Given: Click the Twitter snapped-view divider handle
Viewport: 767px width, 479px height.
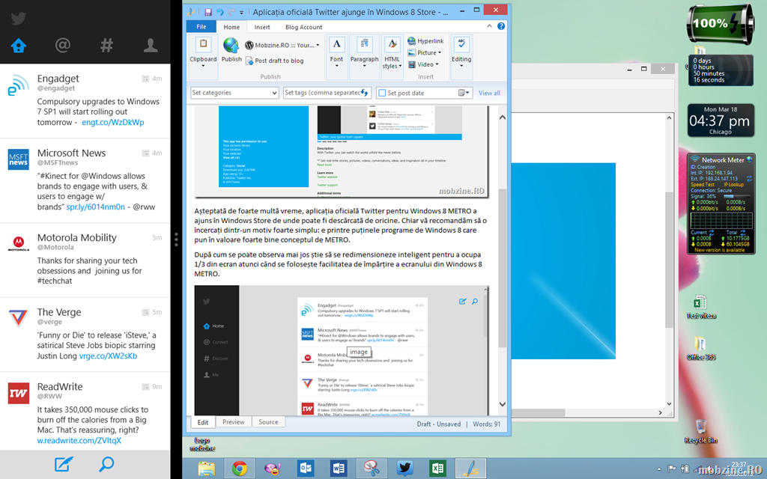Looking at the screenshot, I should 176,239.
